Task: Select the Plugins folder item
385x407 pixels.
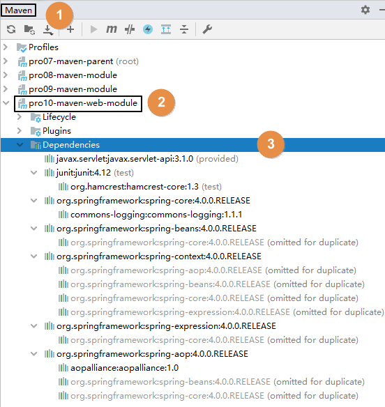Action: tap(56, 131)
